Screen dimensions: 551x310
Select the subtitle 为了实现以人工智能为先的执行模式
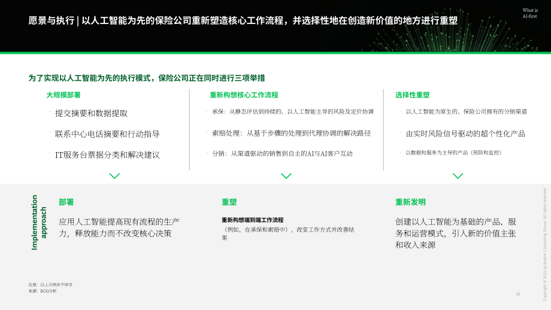(147, 78)
